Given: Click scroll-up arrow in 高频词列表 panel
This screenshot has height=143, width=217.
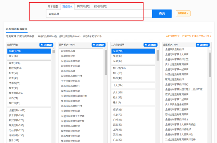Looking at the screenshot, I should pos(54,49).
